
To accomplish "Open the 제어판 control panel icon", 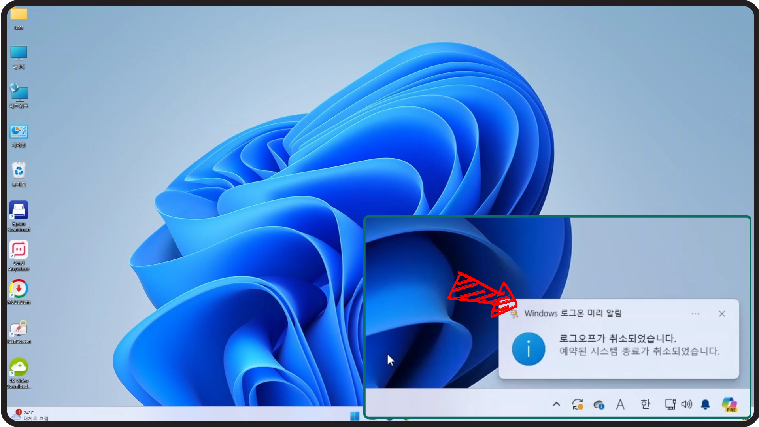I will click(x=19, y=132).
